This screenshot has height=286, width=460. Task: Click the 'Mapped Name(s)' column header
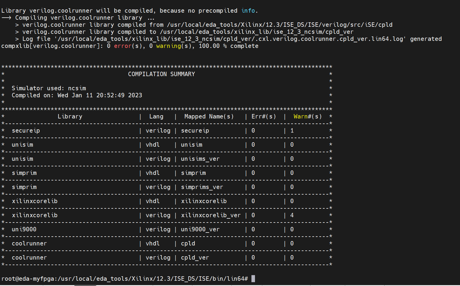pos(209,116)
